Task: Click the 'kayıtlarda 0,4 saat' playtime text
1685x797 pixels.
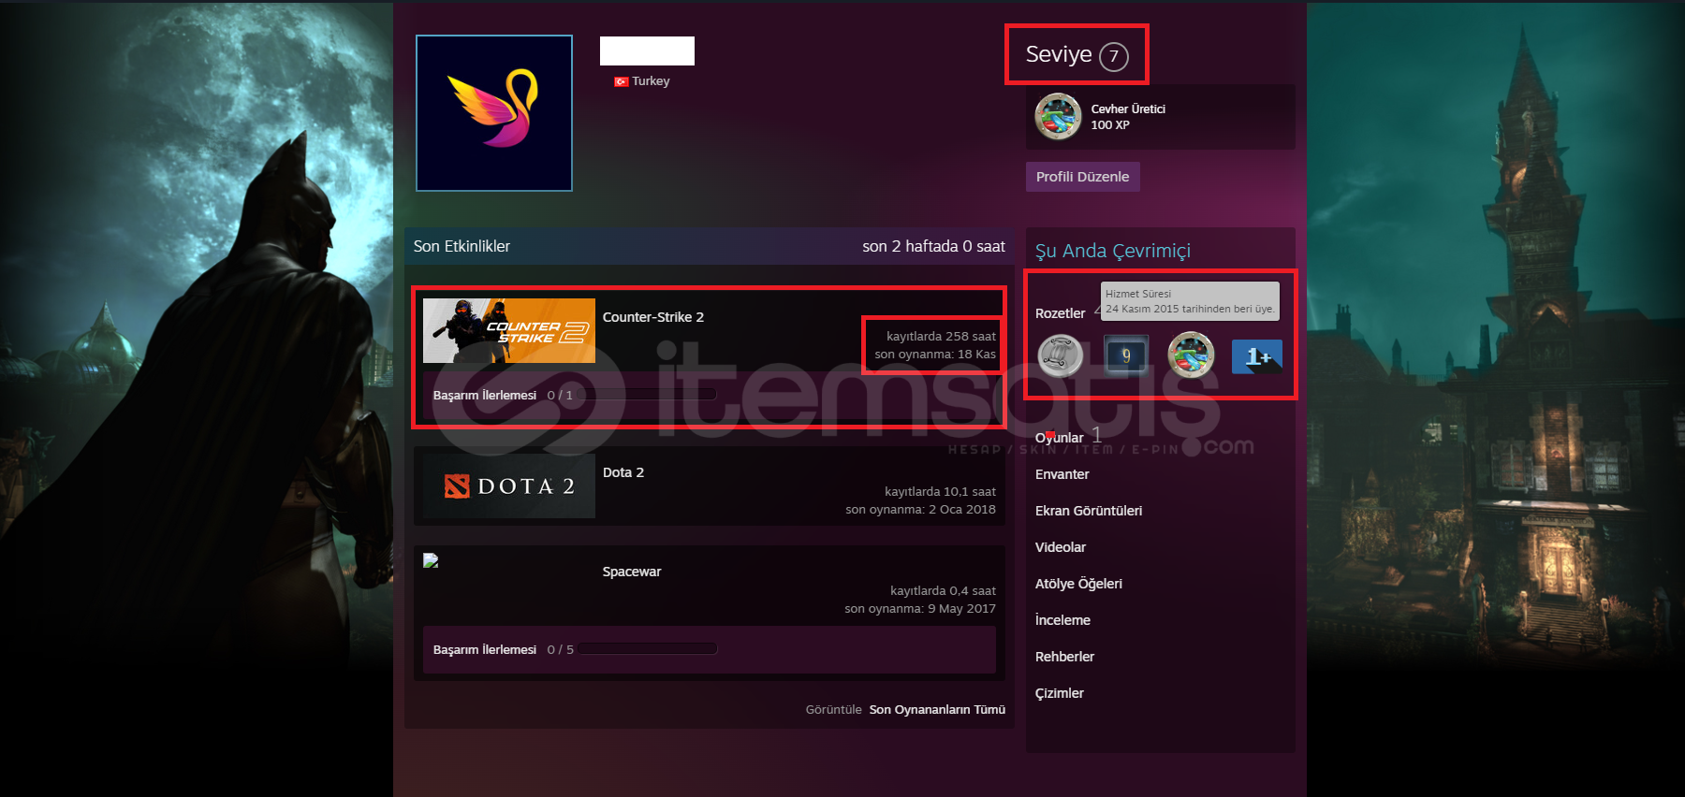Action: [943, 590]
